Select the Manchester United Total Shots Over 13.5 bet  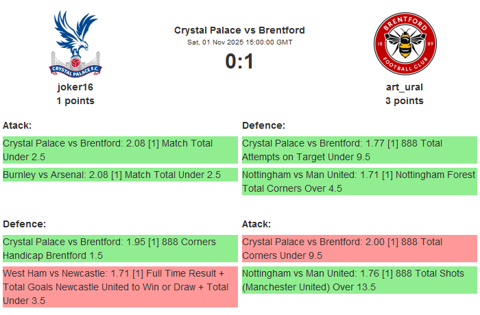(359, 280)
